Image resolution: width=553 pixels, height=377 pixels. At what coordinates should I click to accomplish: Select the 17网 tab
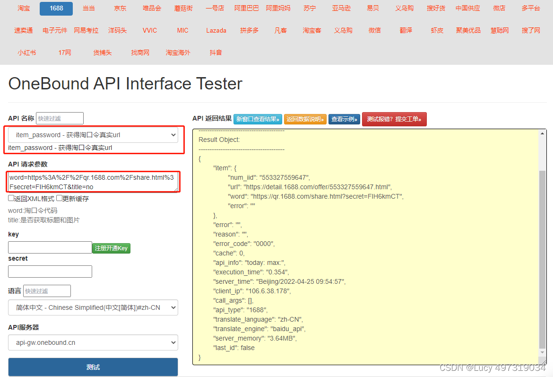tap(65, 53)
